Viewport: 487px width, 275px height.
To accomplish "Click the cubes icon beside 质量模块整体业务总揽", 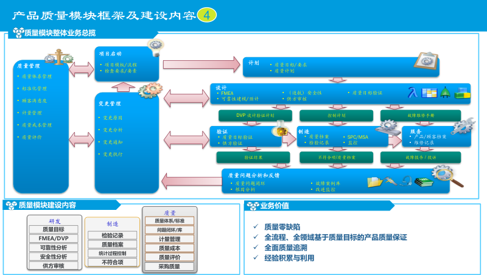I will click(x=18, y=33).
